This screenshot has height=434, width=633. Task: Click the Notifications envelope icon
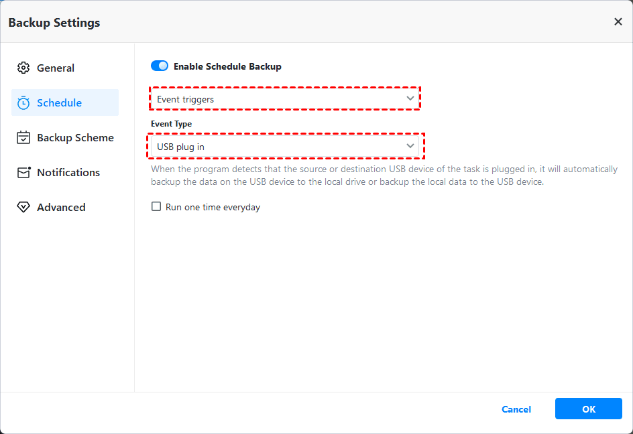23,172
